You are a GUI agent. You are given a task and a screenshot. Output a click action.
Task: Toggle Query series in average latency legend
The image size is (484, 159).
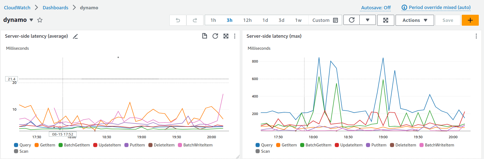pyautogui.click(x=23, y=145)
